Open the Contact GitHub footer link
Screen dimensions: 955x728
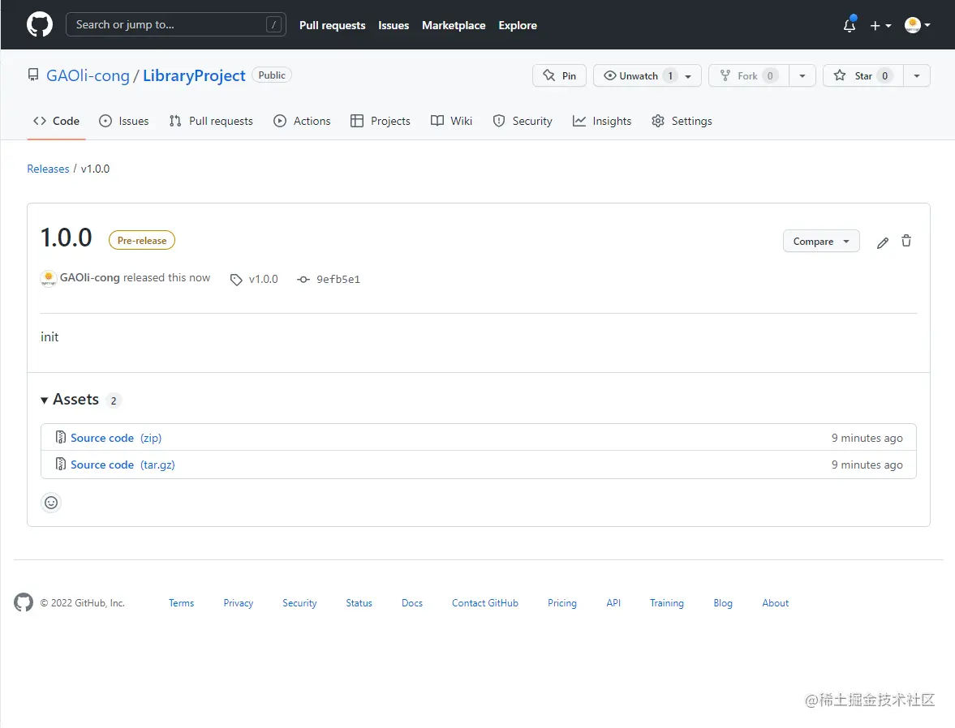485,602
